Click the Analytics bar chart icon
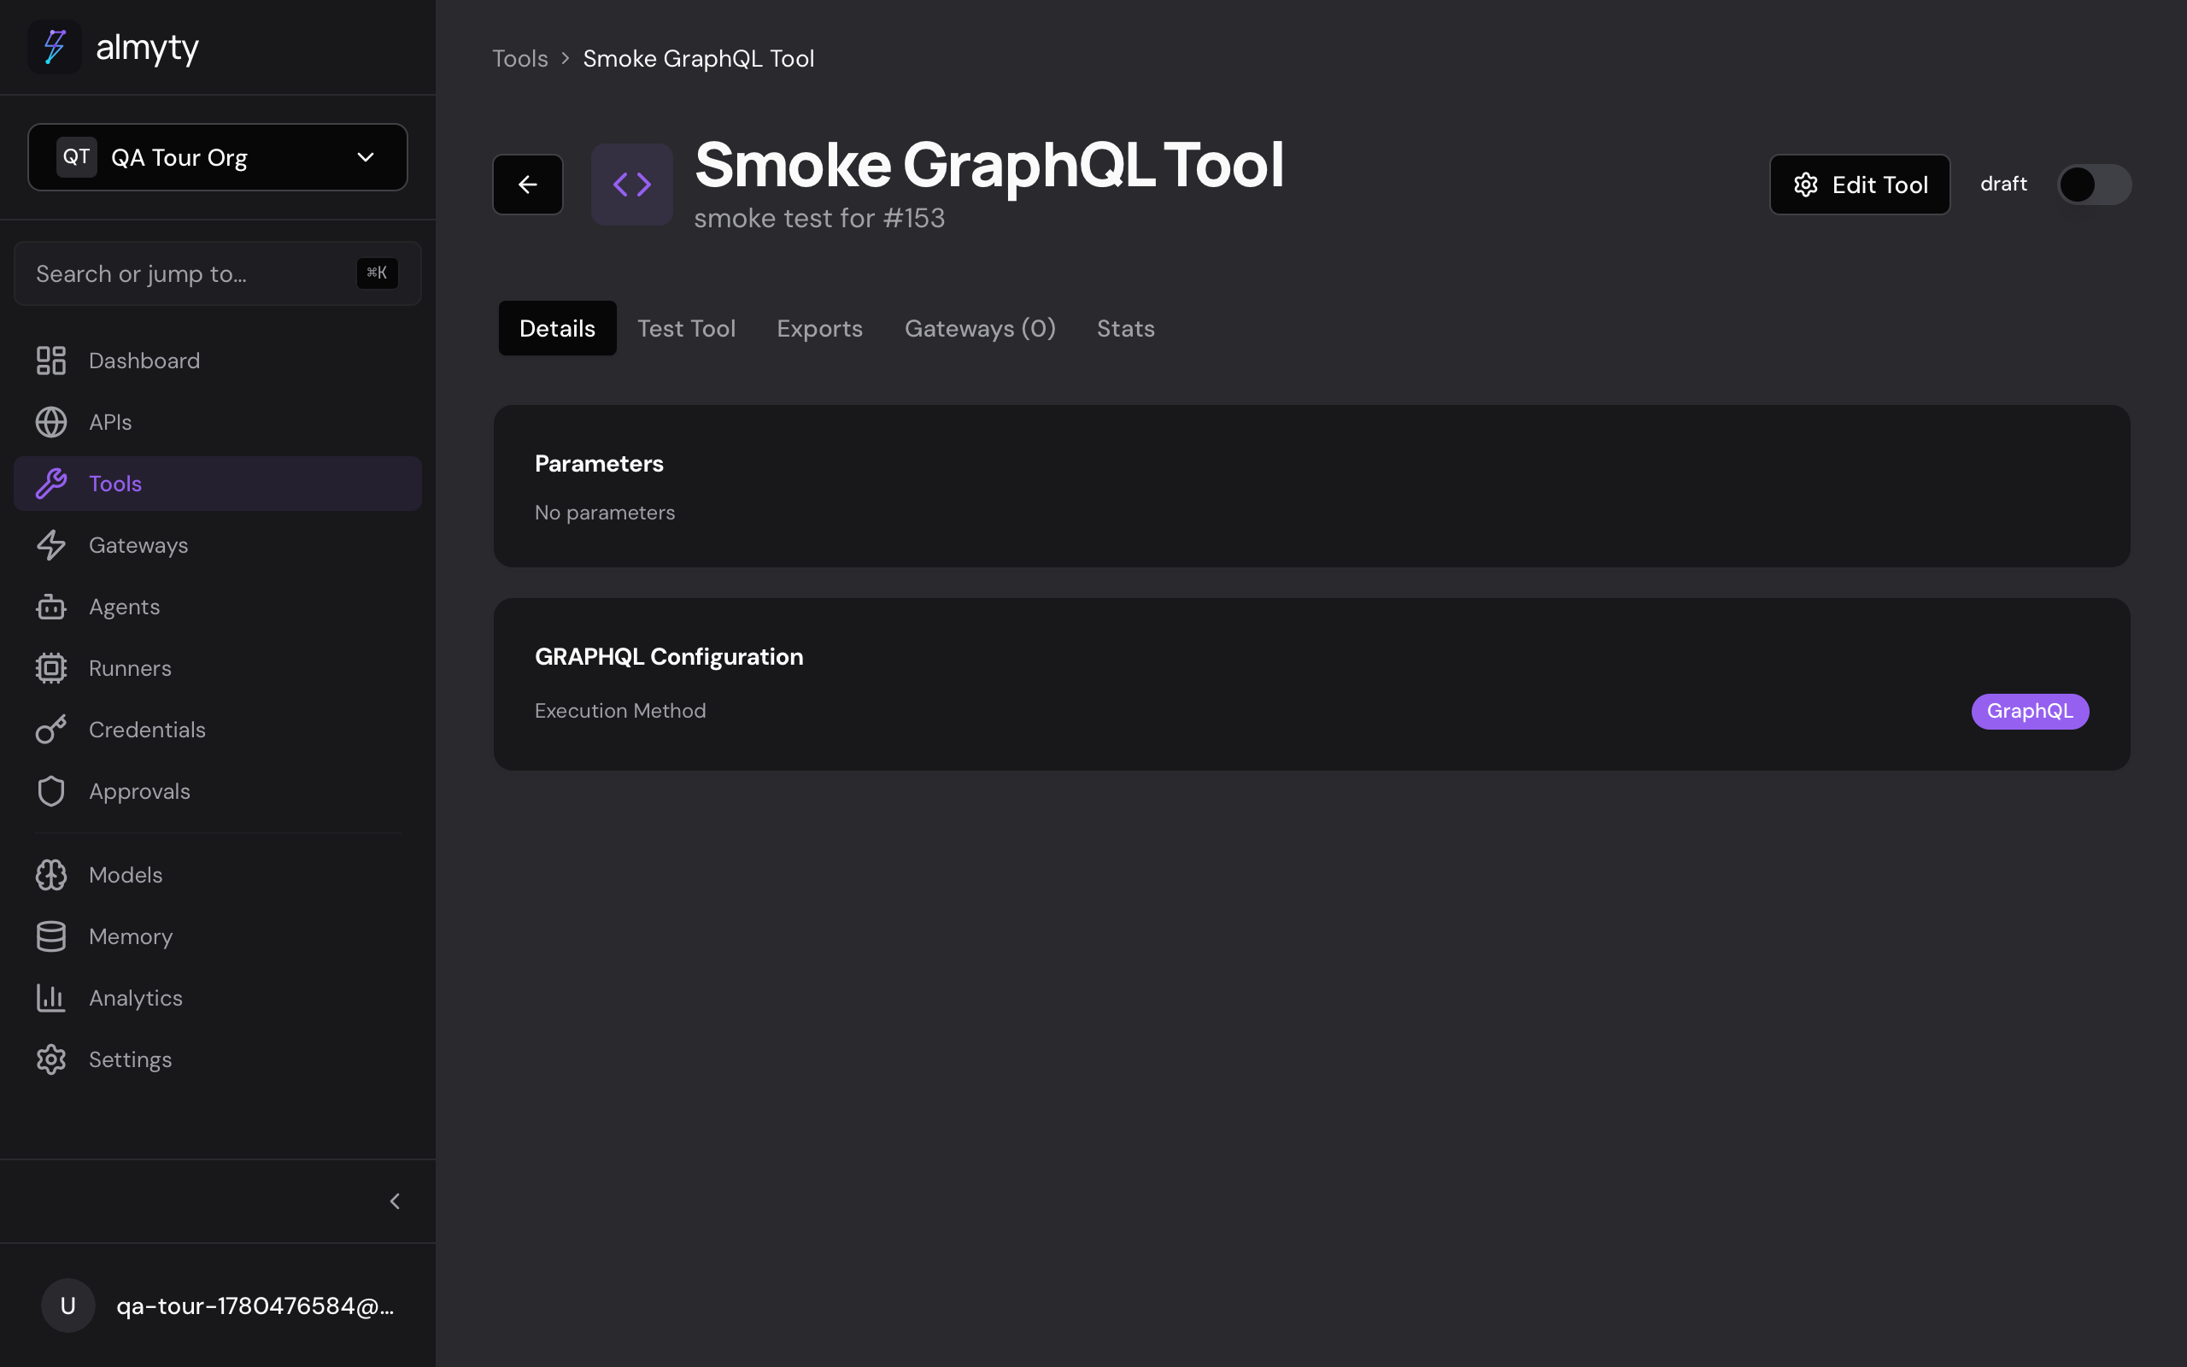2187x1367 pixels. 51,998
